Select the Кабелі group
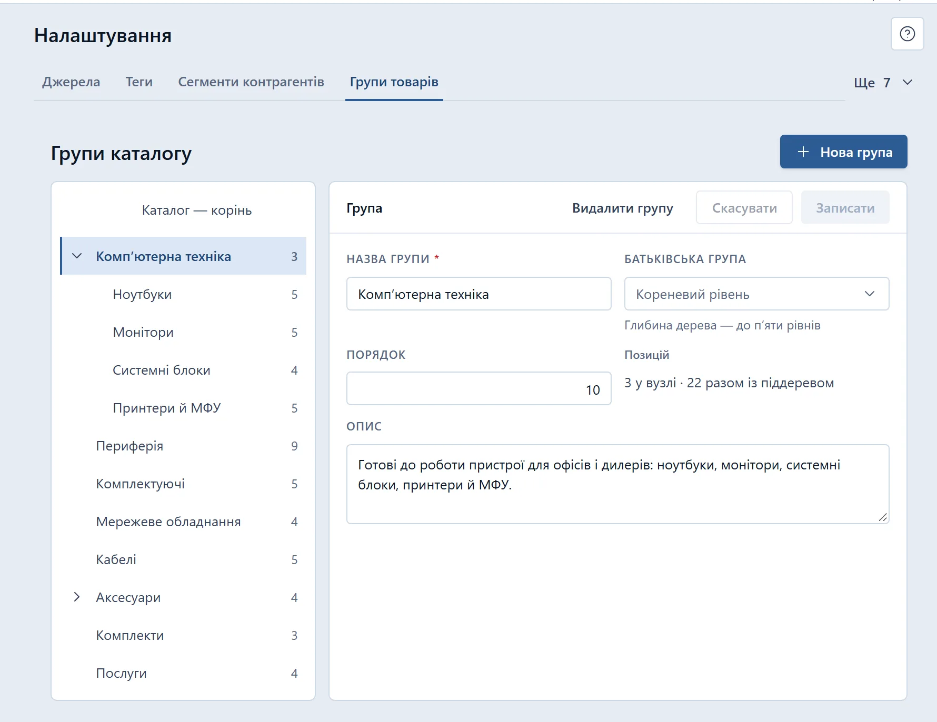Screen dimensions: 937x722 (183, 559)
